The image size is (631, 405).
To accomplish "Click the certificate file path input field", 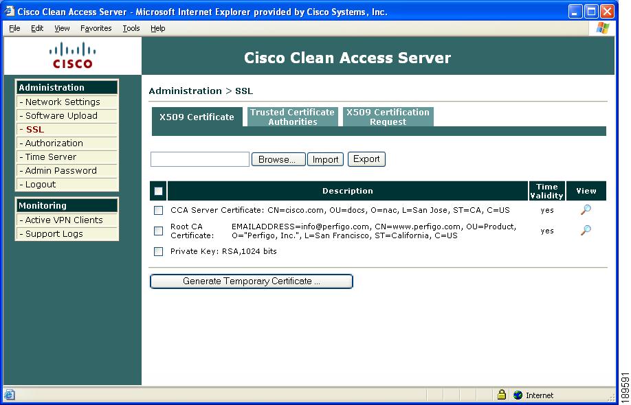I will tap(200, 159).
